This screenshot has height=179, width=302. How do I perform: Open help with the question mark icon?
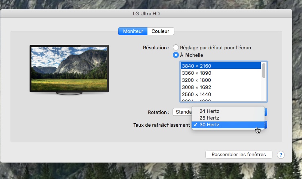(281, 155)
